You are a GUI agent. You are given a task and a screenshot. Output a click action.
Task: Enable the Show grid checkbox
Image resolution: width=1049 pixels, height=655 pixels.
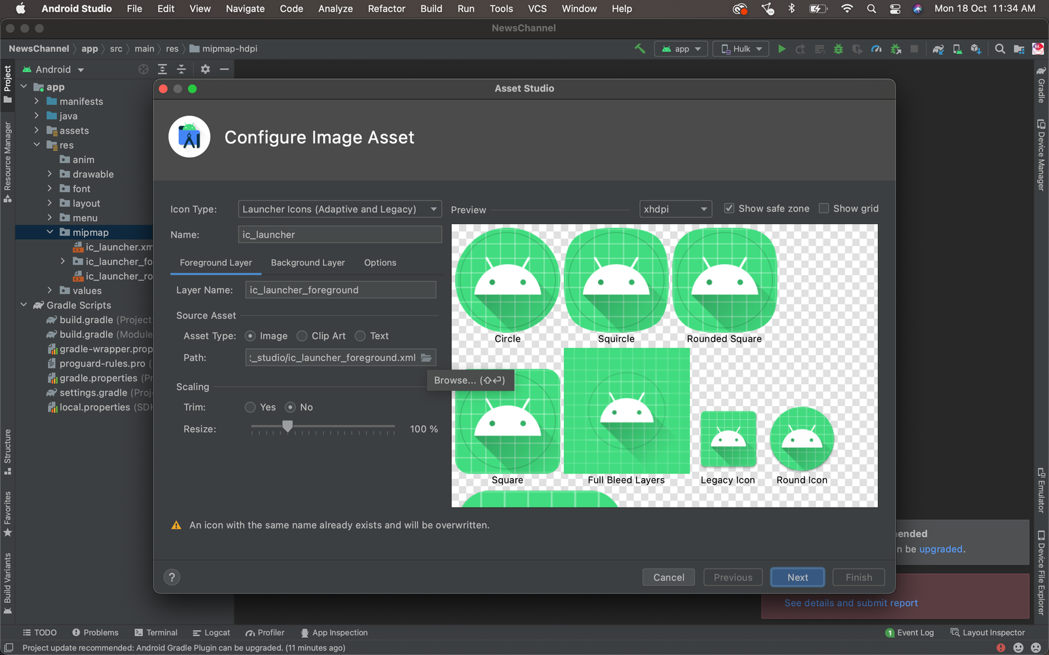824,208
